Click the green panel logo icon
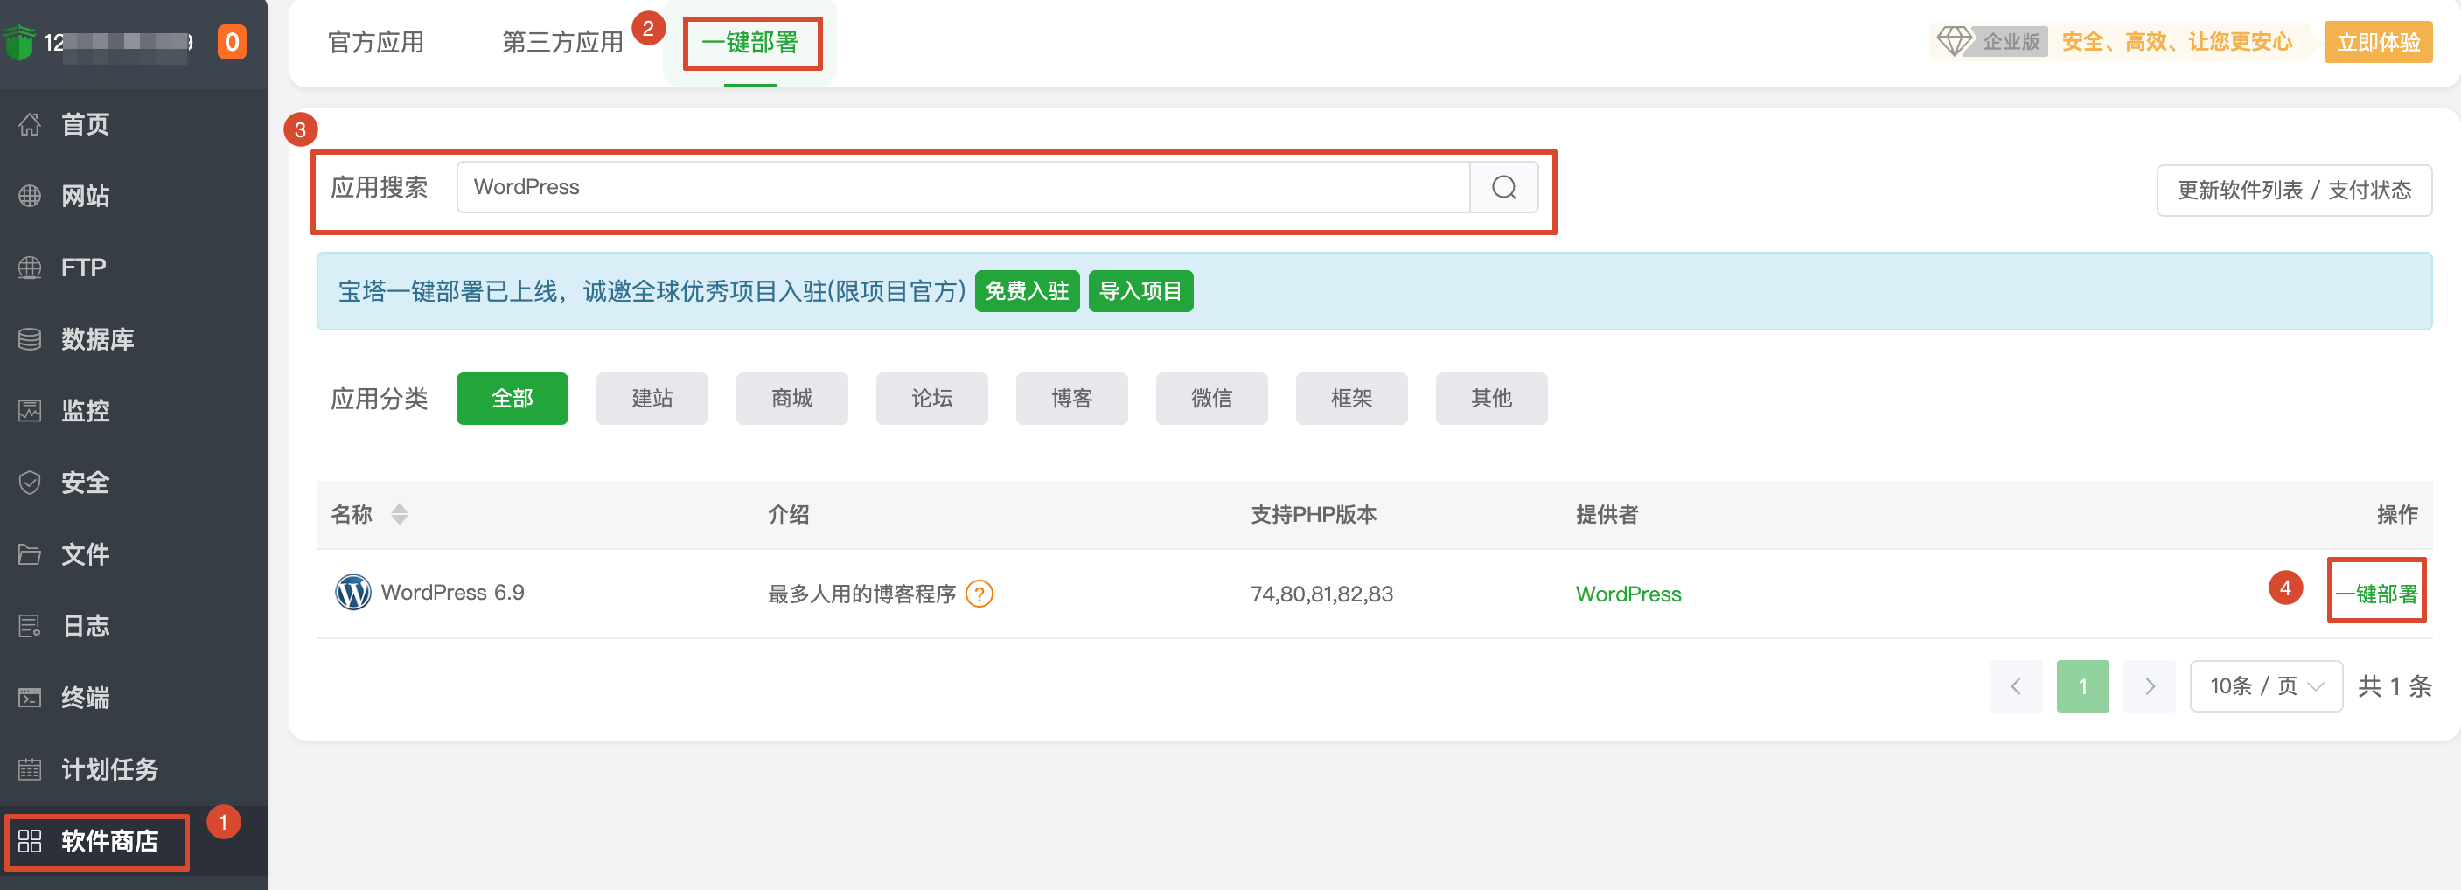The width and height of the screenshot is (2461, 890). 19,42
